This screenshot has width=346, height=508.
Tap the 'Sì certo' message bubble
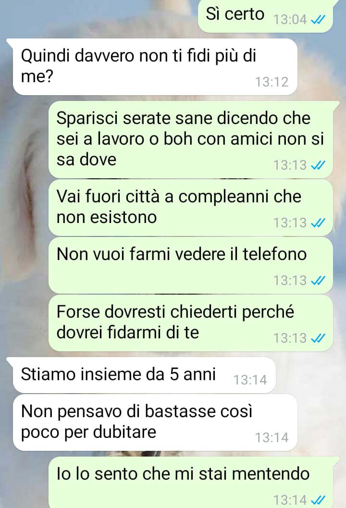pos(265,15)
